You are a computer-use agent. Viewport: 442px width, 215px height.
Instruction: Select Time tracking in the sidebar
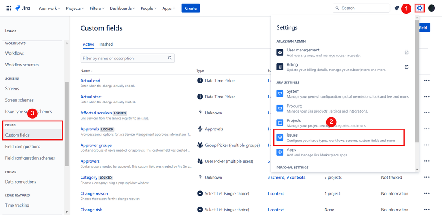point(17,205)
